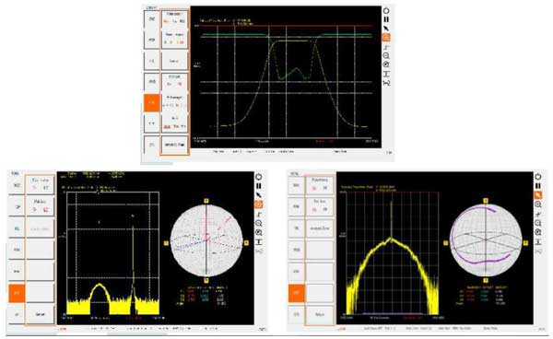The height and width of the screenshot is (339, 553).
Task: Click the power icon in the purple-trace sphere panel
Action: pos(538,176)
